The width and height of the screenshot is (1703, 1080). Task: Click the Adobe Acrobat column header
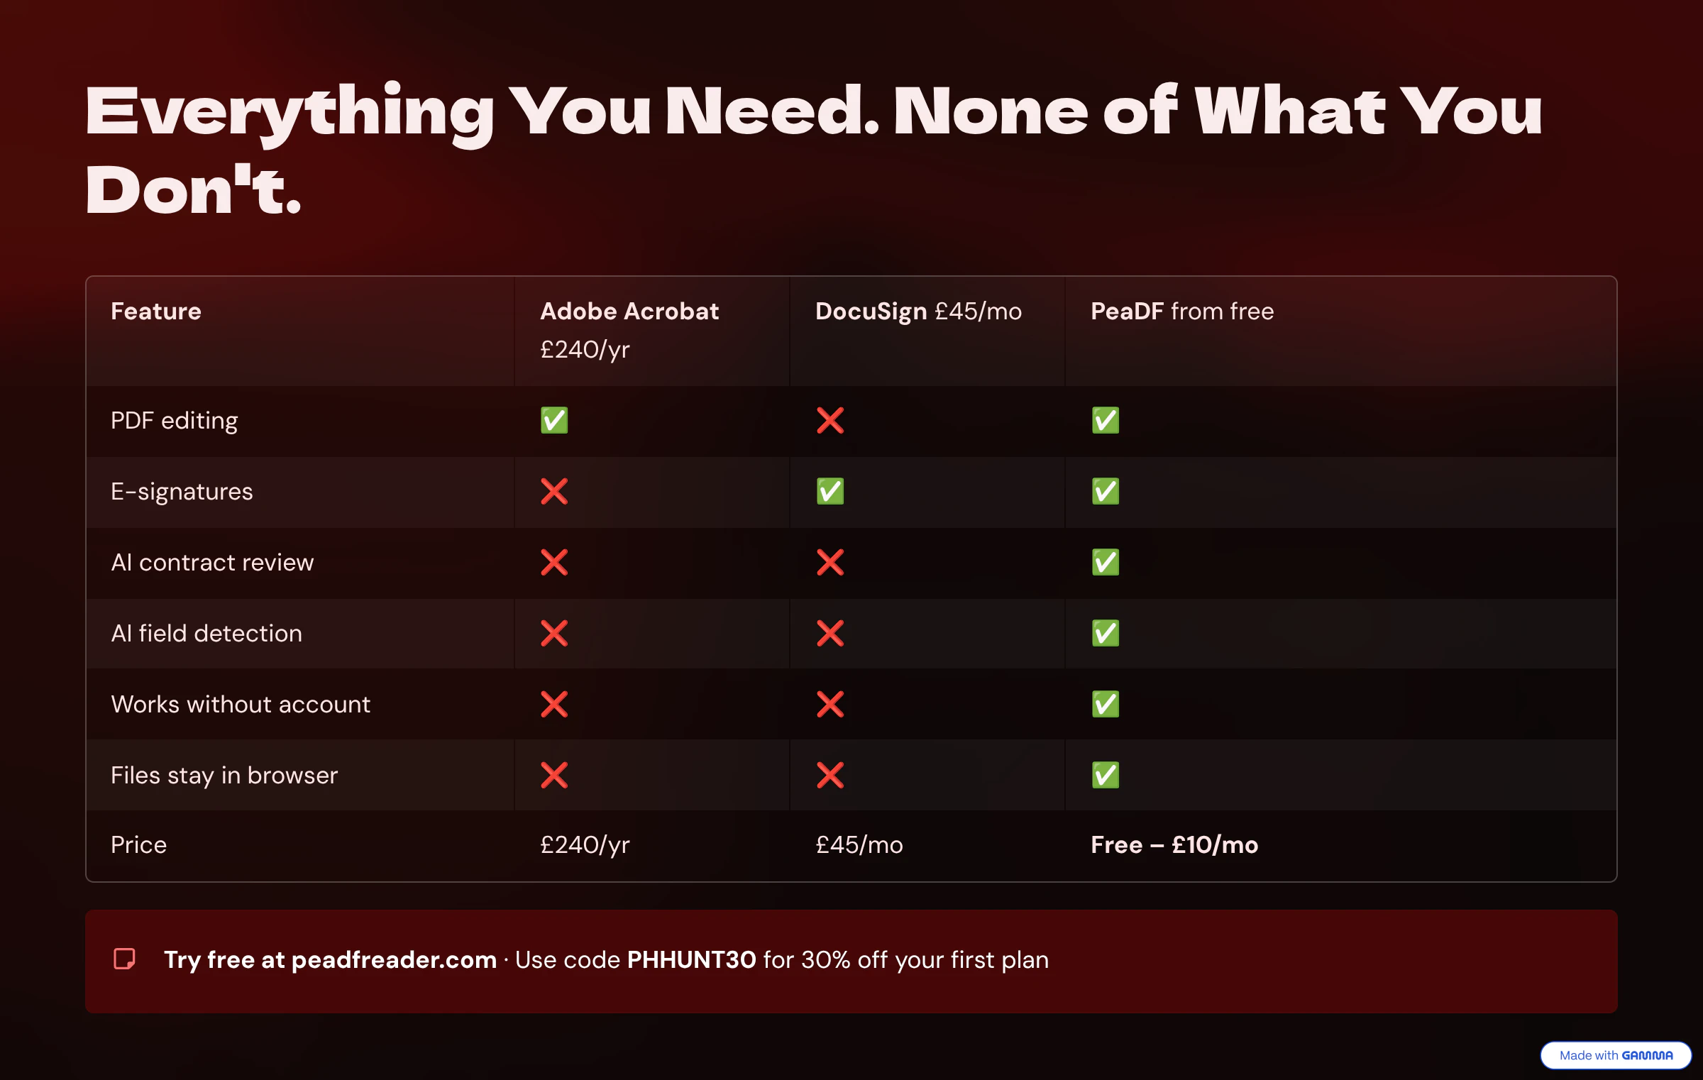click(629, 330)
